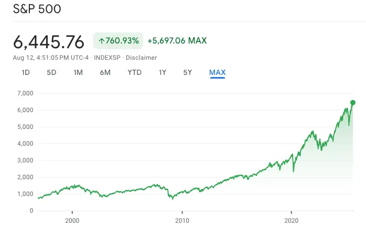Click the 2020 x-axis label
This screenshot has width=366, height=229.
pyautogui.click(x=291, y=220)
